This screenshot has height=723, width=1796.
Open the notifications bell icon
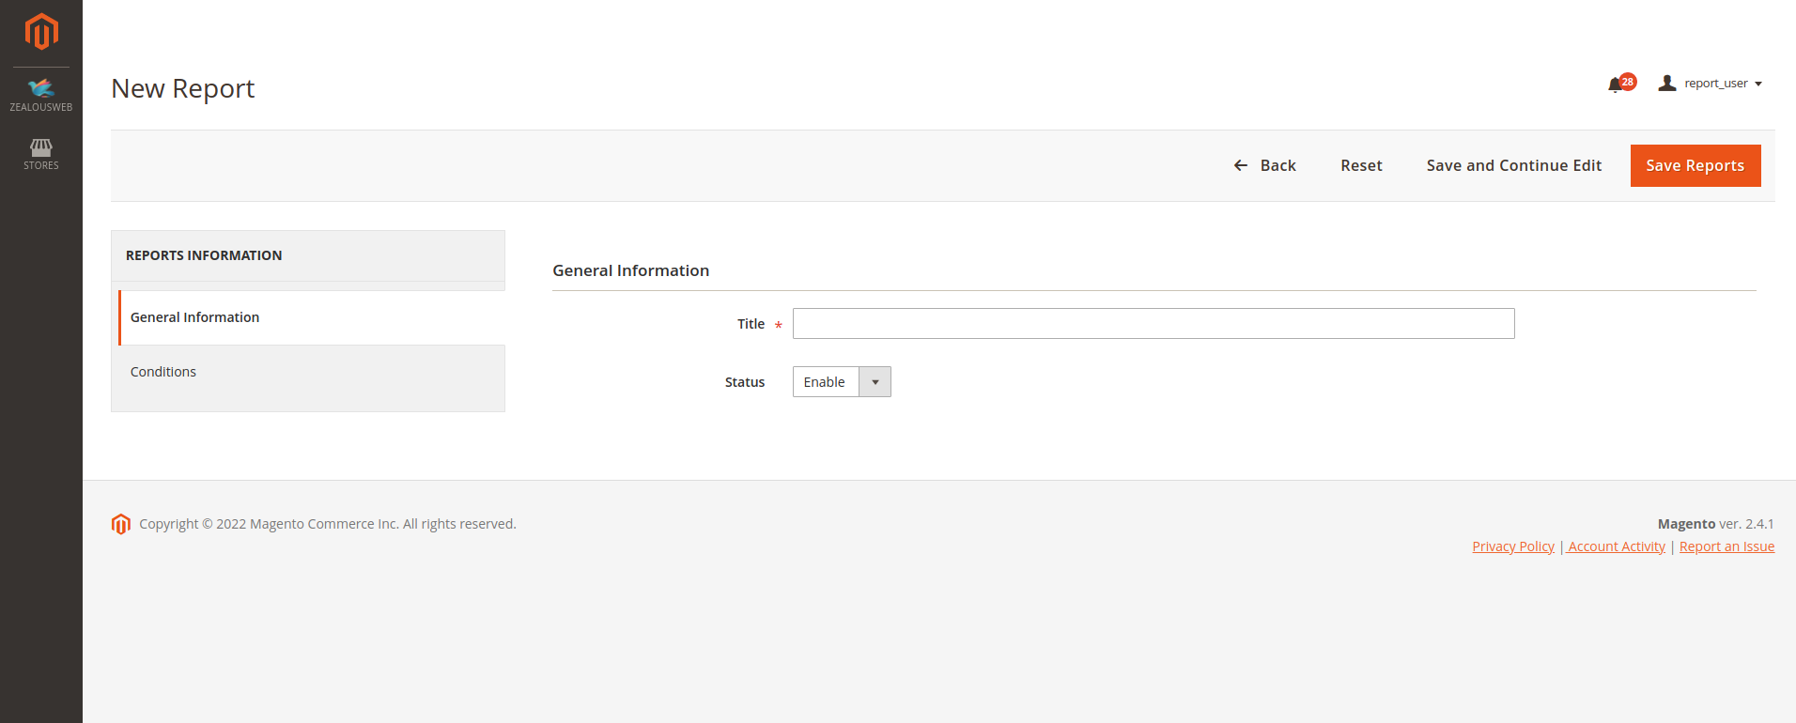click(1615, 85)
